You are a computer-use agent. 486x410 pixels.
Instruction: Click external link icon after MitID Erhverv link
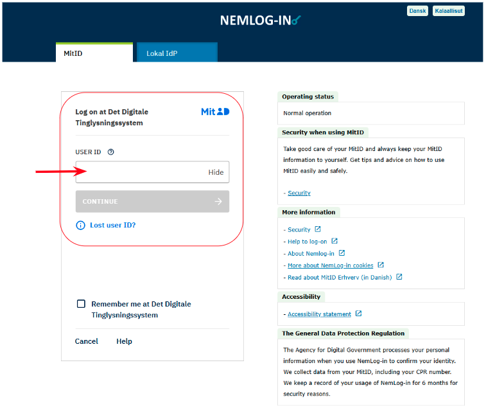[x=399, y=276]
